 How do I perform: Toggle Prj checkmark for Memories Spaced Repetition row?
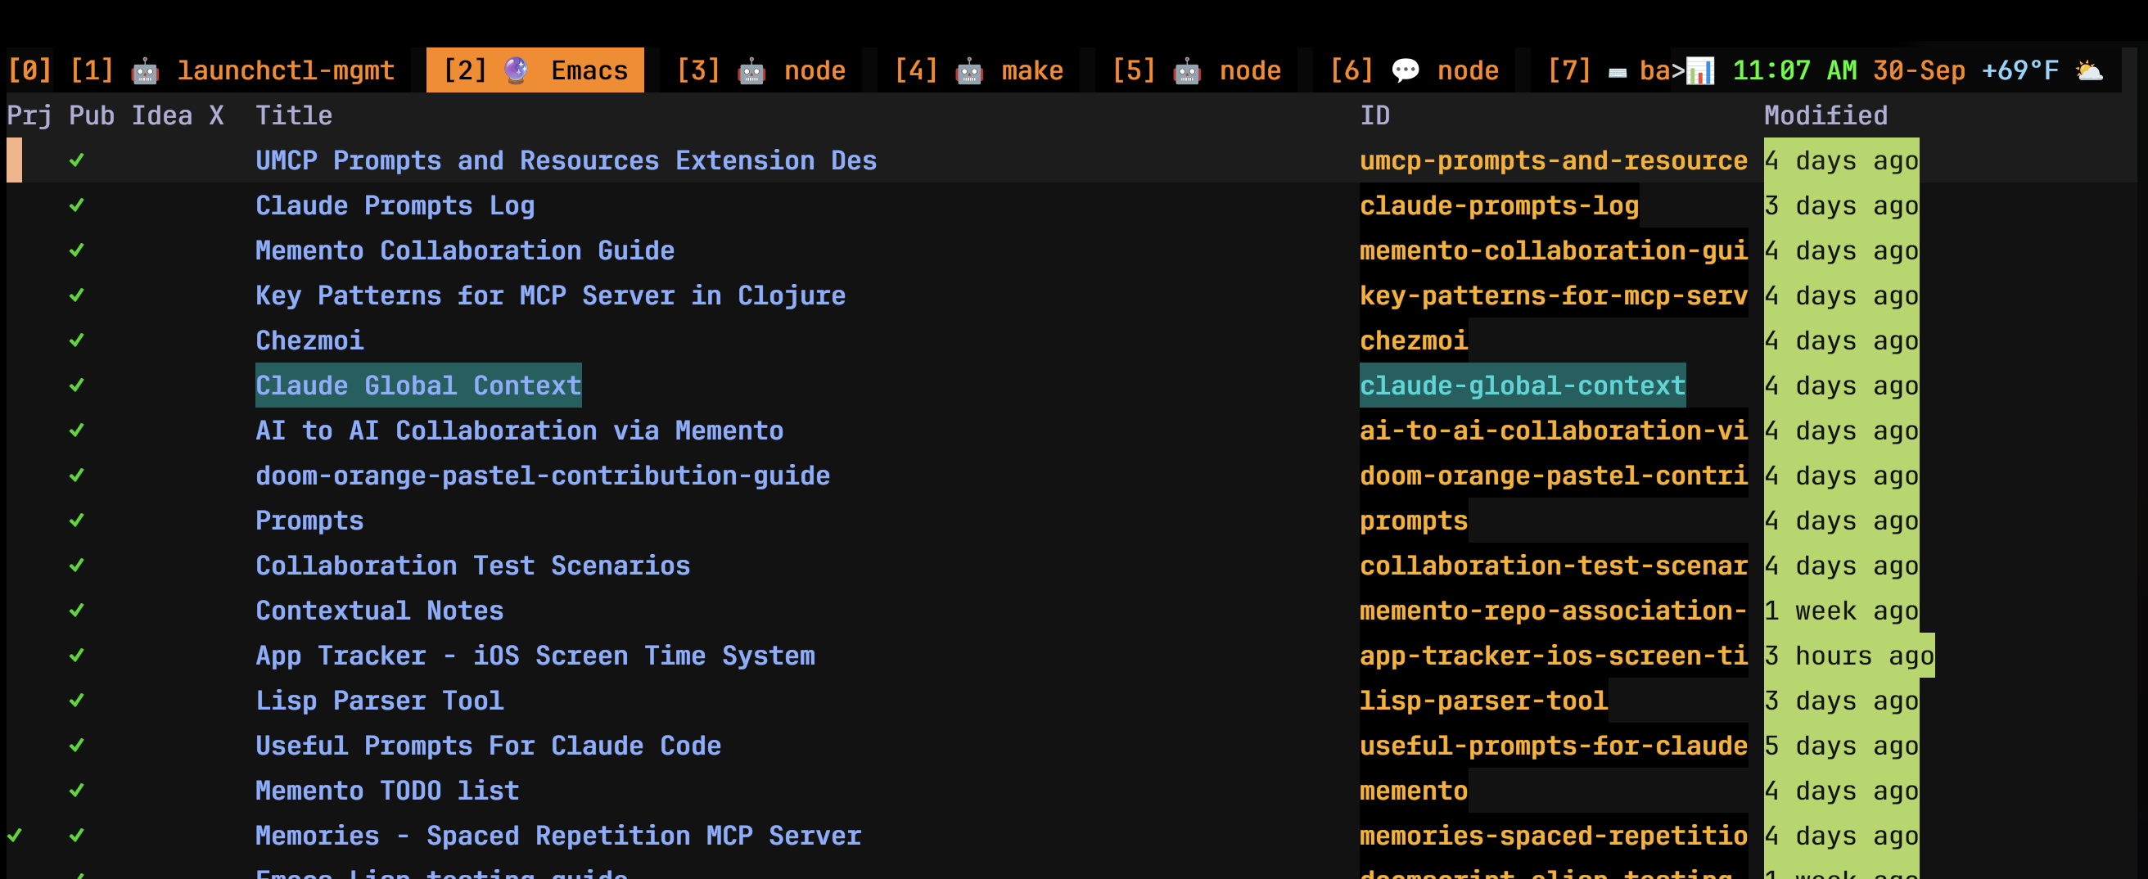pos(15,835)
